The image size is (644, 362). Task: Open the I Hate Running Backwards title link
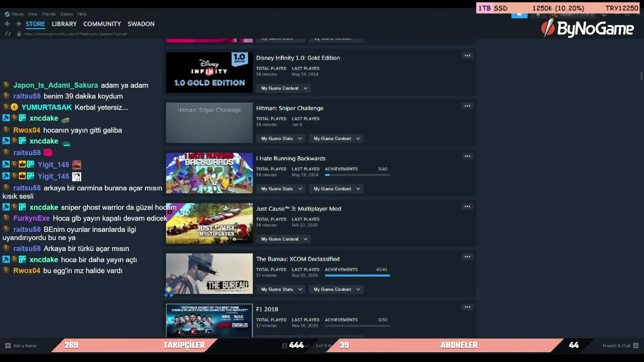click(x=291, y=158)
